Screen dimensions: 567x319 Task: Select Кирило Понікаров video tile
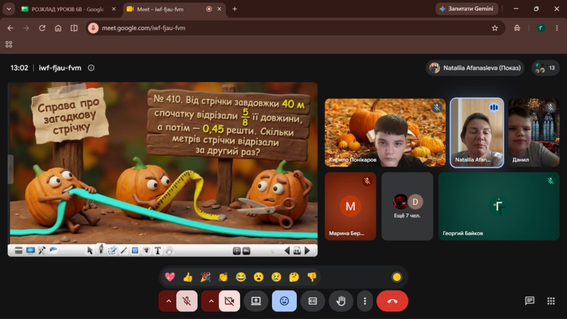385,133
